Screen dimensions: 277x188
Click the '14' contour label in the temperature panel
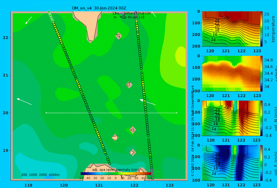[x=213, y=40]
